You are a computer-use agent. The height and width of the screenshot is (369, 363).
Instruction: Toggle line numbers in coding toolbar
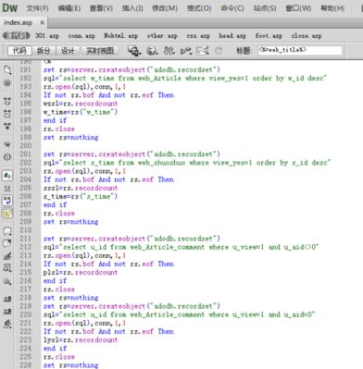7,176
